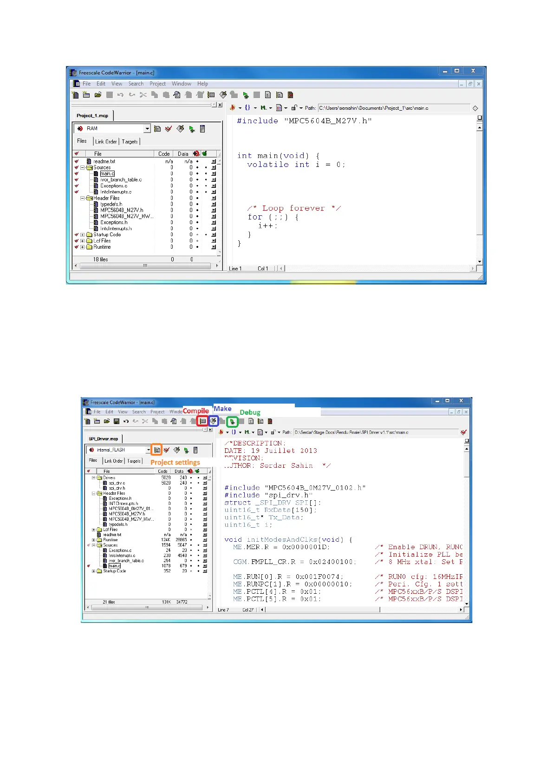
Task: Collapse the Drivers folder in SPI_Driver window
Action: (93, 478)
